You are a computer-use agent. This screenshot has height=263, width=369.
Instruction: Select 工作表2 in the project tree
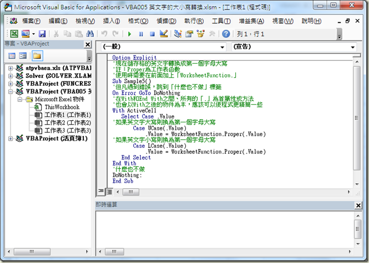coord(68,122)
